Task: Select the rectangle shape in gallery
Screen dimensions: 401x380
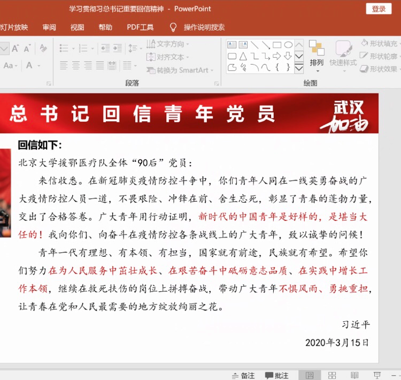Action: click(x=277, y=45)
